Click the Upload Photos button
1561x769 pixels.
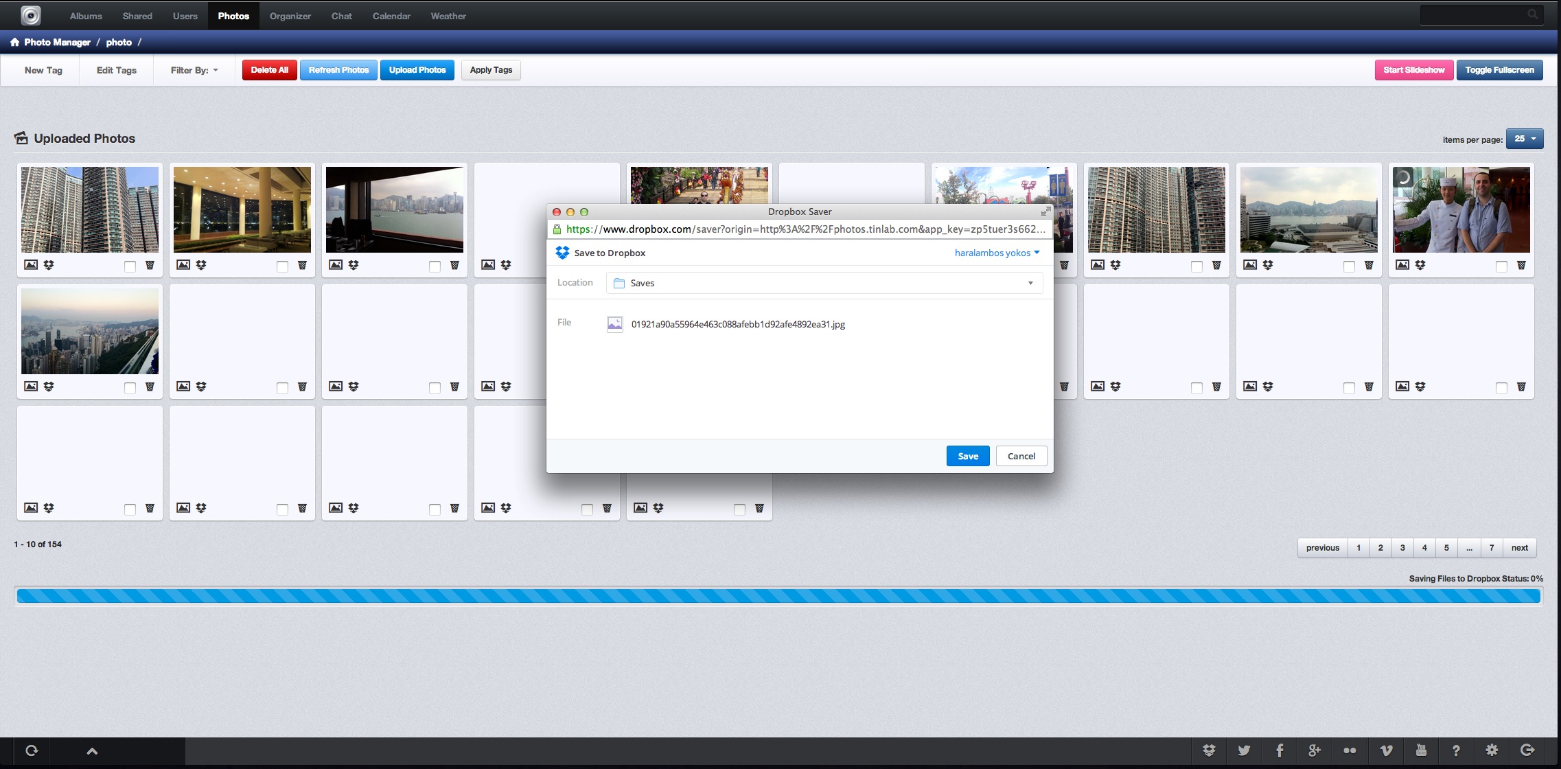click(x=417, y=70)
